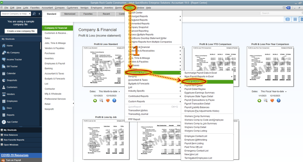Open Profit & Loss YTD Comparison thumbnail
Image resolution: width=303 pixels, height=162 pixels.
pos(216,67)
